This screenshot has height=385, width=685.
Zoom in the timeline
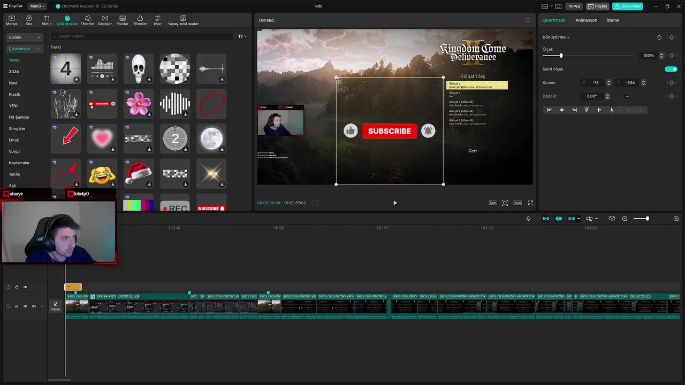[676, 219]
